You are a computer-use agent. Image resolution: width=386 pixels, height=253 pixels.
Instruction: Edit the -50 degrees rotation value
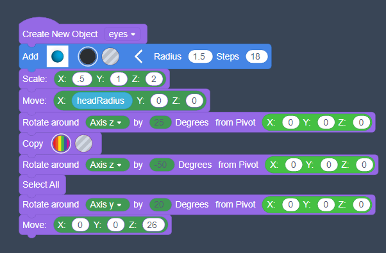click(x=162, y=165)
